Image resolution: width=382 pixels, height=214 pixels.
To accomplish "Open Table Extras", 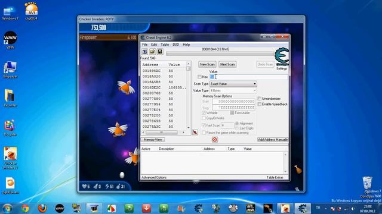I will click(275, 177).
